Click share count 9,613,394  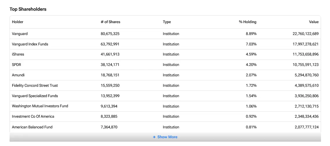point(109,106)
